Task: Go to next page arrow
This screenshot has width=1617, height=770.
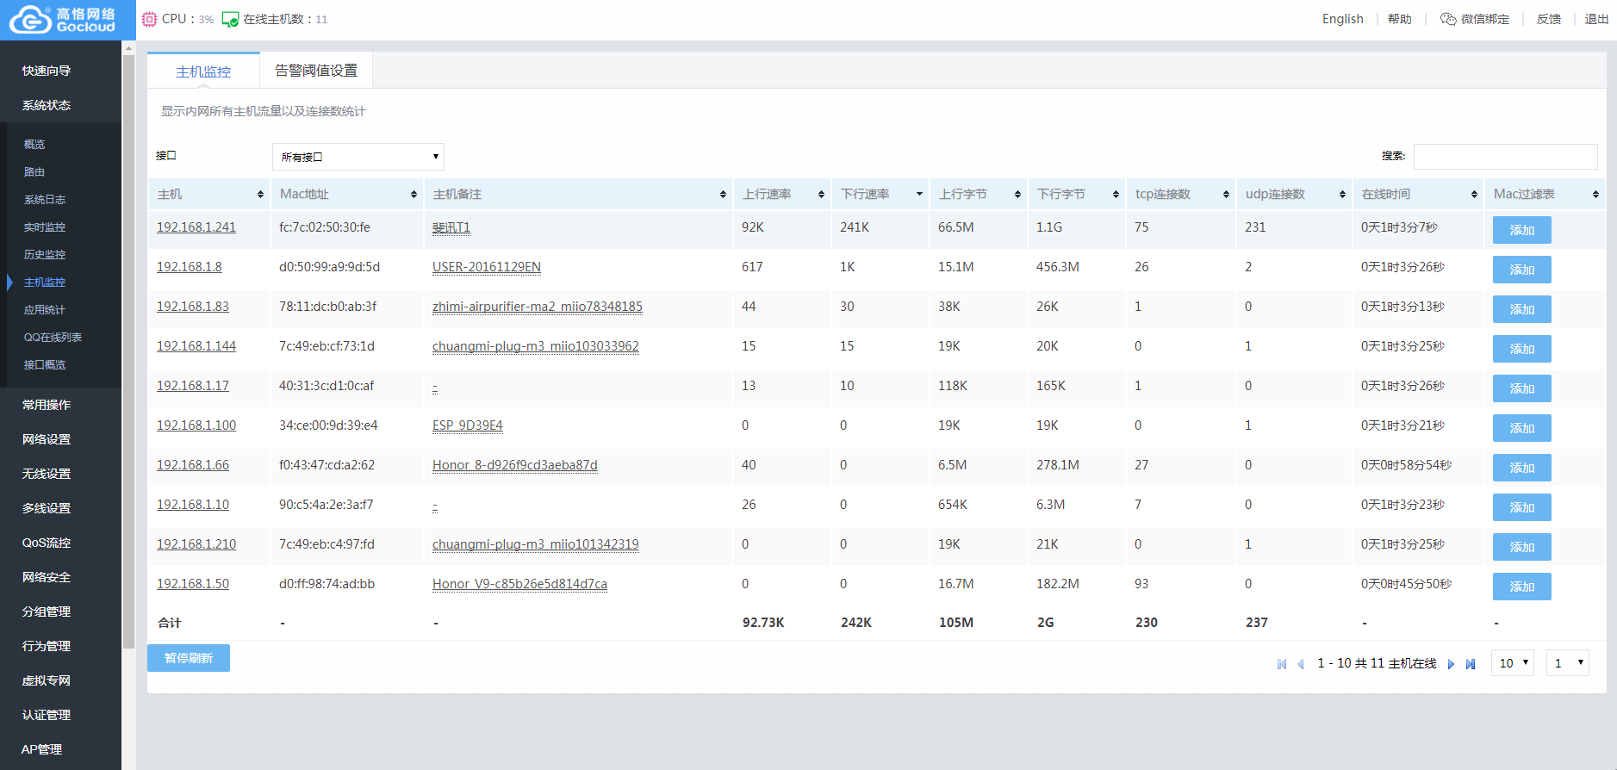Action: pyautogui.click(x=1451, y=664)
